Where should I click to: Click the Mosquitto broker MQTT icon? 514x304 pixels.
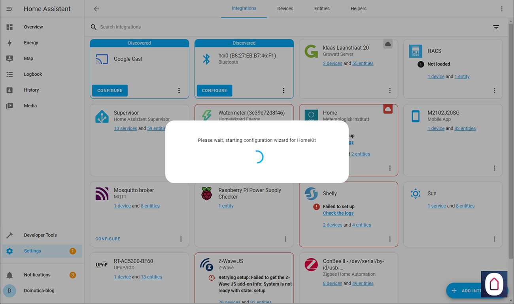(x=102, y=194)
